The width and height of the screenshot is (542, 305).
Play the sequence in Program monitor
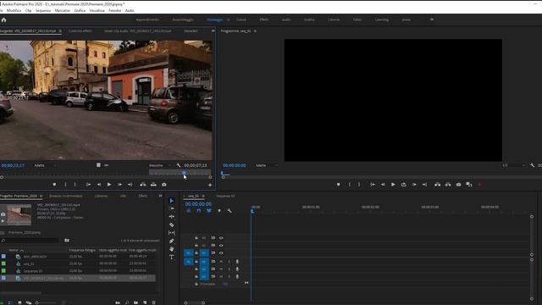pos(393,185)
